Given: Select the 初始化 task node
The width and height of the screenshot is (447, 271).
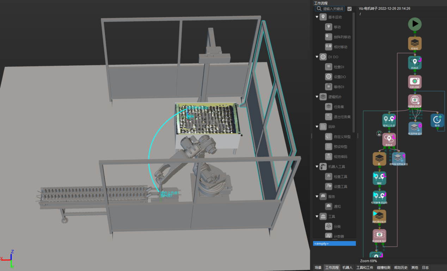Looking at the screenshot, I should 415,43.
